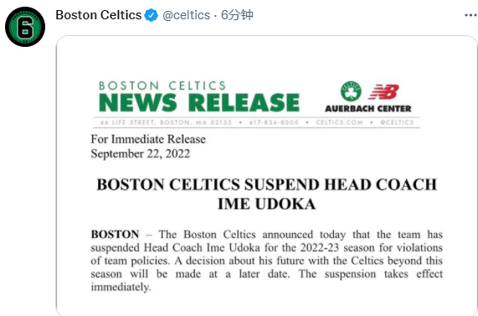Click the 617-854-8000 phone number

(x=274, y=122)
